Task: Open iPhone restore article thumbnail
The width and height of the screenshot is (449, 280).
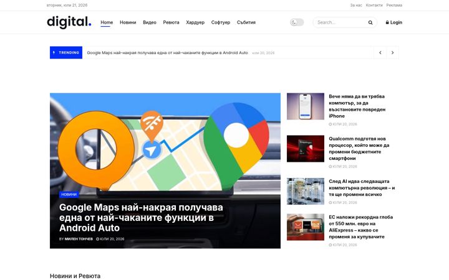Action: tap(306, 106)
